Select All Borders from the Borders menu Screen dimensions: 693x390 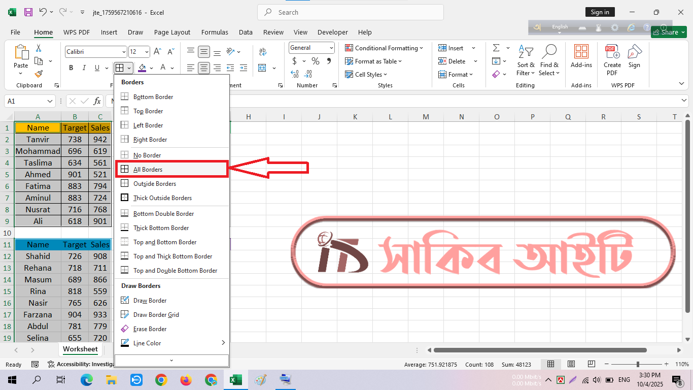148,170
